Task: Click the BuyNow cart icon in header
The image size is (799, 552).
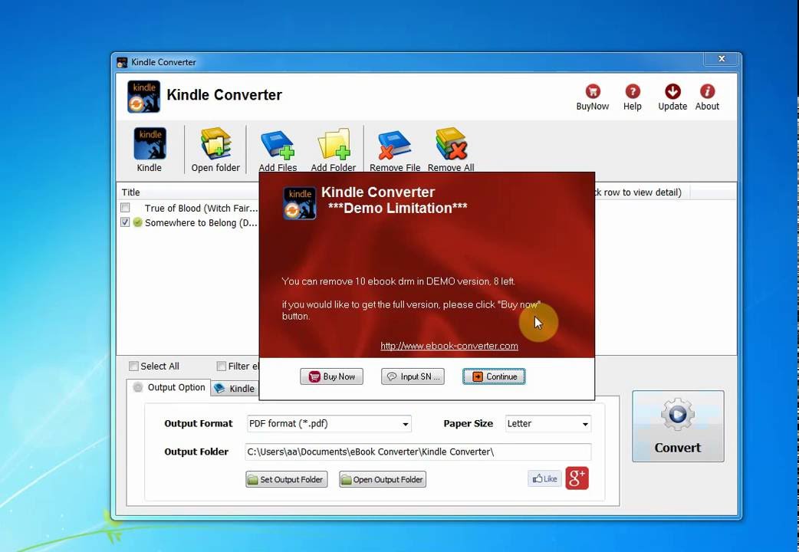Action: tap(592, 92)
